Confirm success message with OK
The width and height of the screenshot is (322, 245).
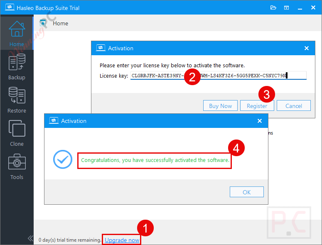(247, 192)
